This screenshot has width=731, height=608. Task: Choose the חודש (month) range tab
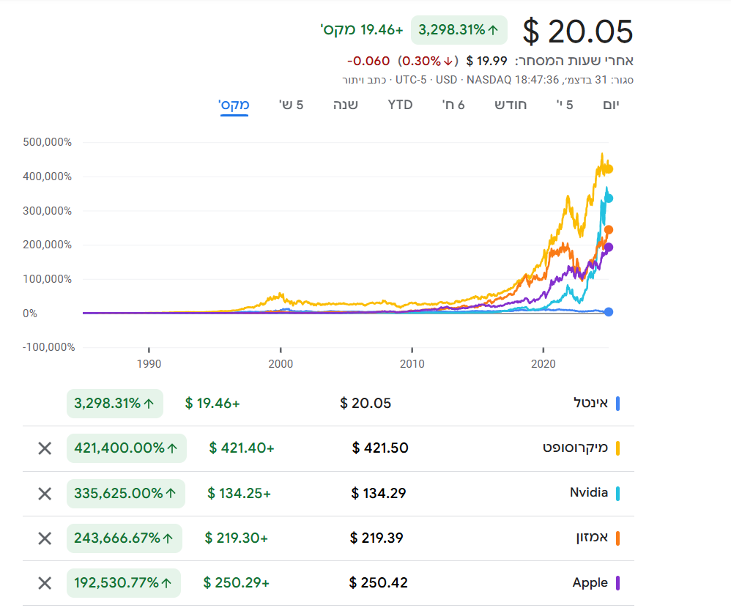[511, 105]
